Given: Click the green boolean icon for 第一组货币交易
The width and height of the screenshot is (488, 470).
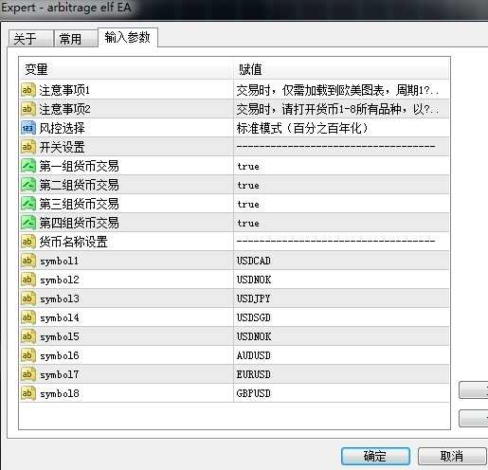Looking at the screenshot, I should click(x=27, y=166).
